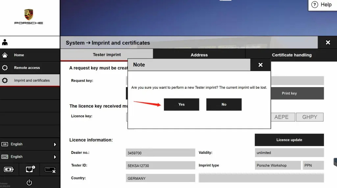
Task: Click the disconnected VCI interface icon
Action: point(50,170)
